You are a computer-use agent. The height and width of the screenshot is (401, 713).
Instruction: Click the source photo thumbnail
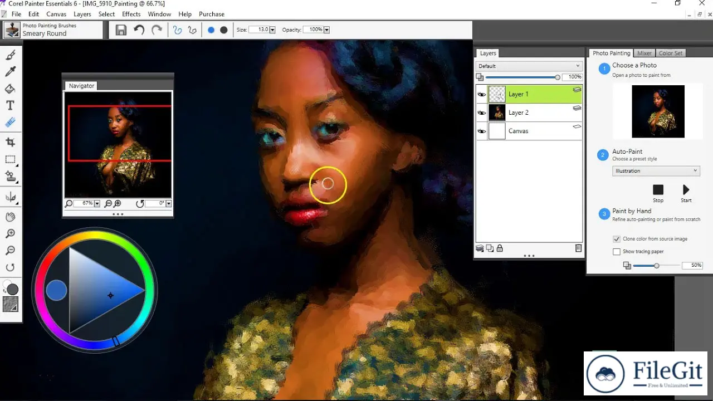[x=658, y=111]
